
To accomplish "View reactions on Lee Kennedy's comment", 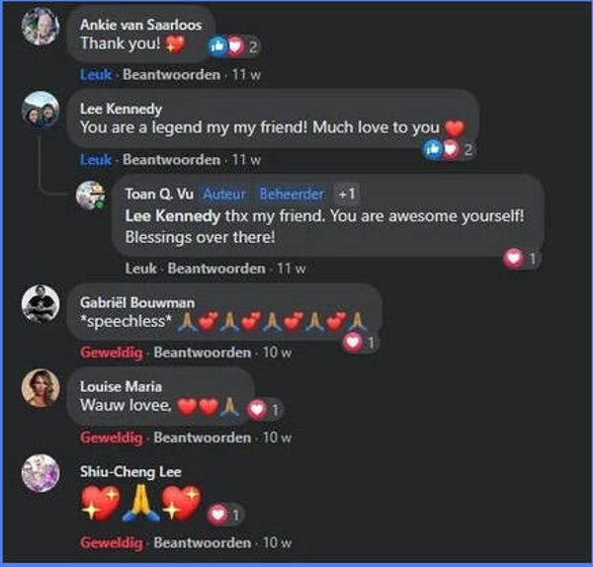I will (449, 149).
